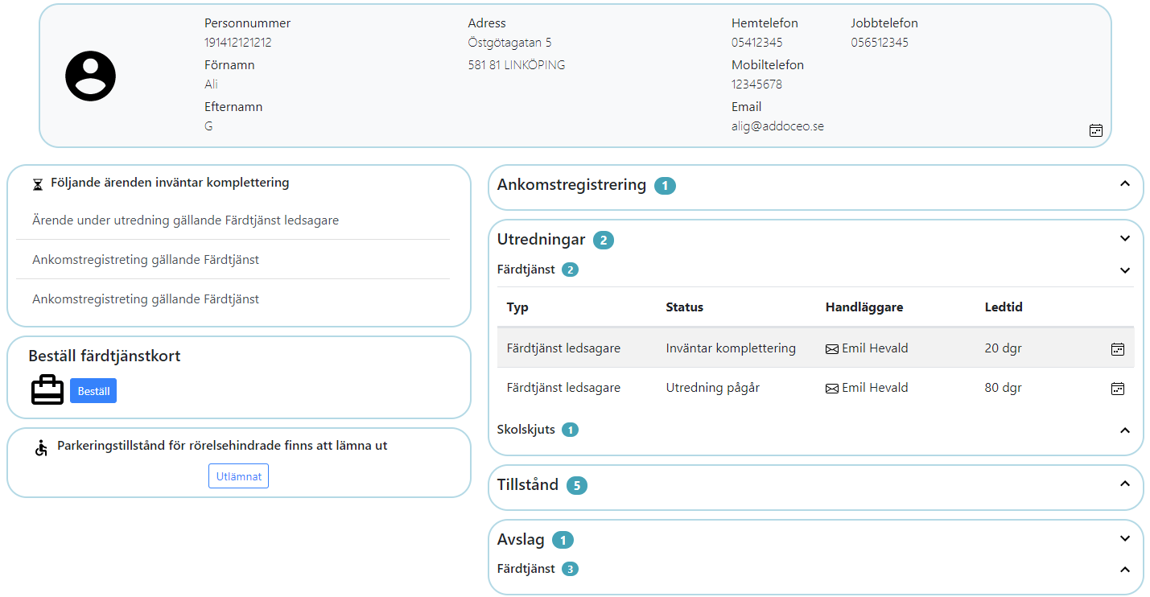The image size is (1150, 597).
Task: Click the Utredningar count badge 2
Action: (x=604, y=240)
